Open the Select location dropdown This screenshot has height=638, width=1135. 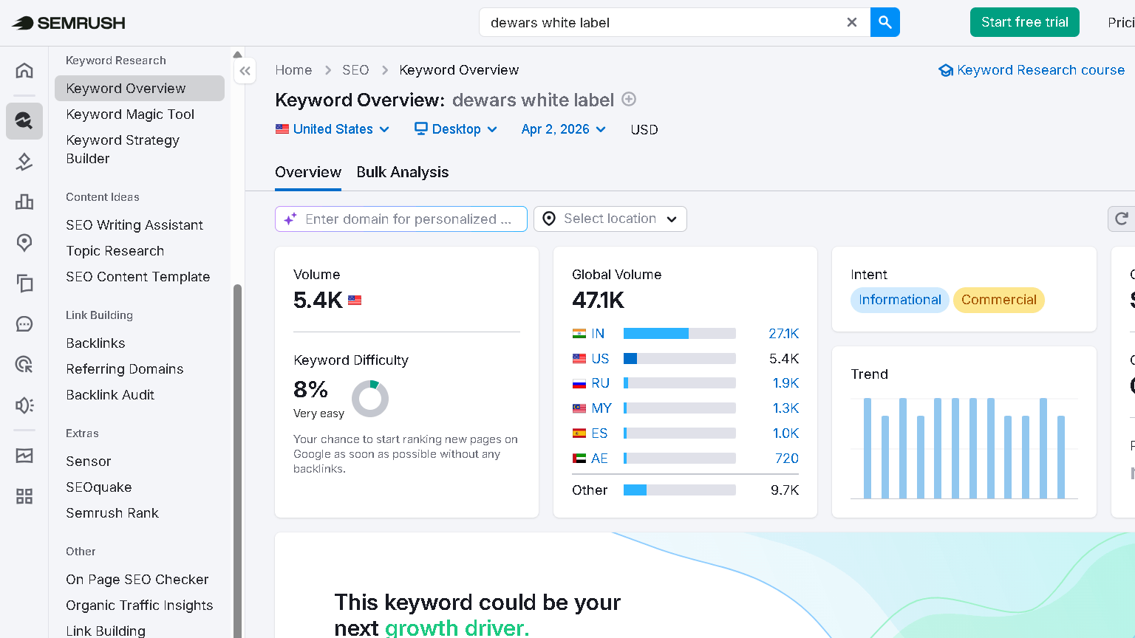point(610,219)
